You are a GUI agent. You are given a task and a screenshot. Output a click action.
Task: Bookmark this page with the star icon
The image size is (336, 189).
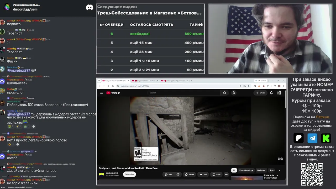point(248,86)
